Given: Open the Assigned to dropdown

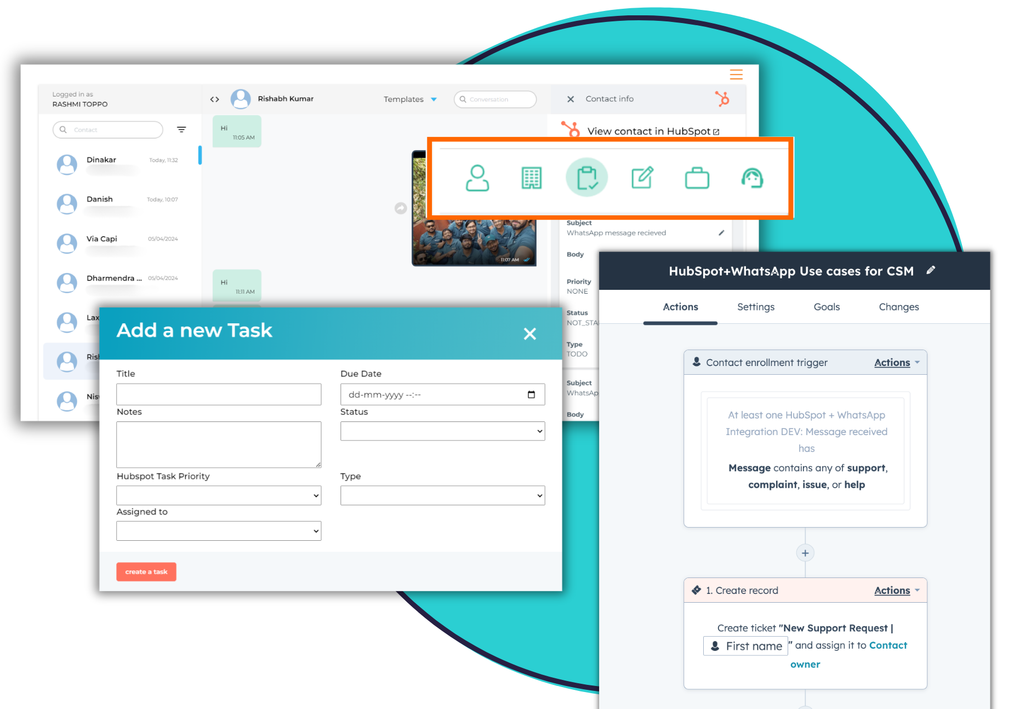Looking at the screenshot, I should (x=218, y=531).
